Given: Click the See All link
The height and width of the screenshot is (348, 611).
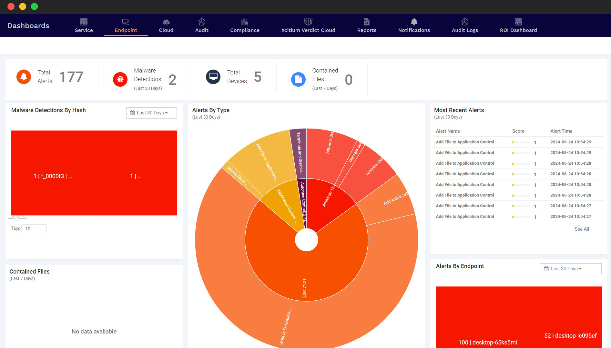Looking at the screenshot, I should [x=582, y=229].
